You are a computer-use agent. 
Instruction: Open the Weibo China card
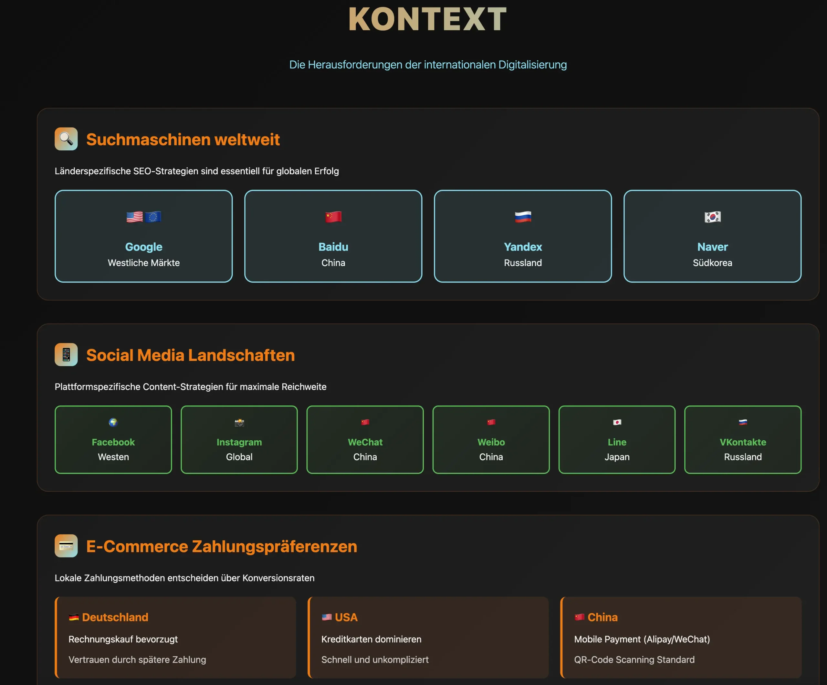tap(491, 439)
